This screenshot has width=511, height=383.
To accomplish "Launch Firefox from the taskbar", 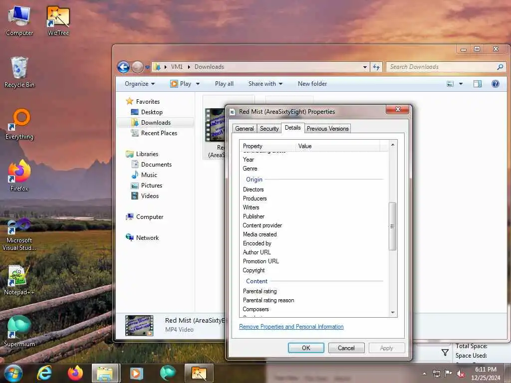I will (75, 373).
